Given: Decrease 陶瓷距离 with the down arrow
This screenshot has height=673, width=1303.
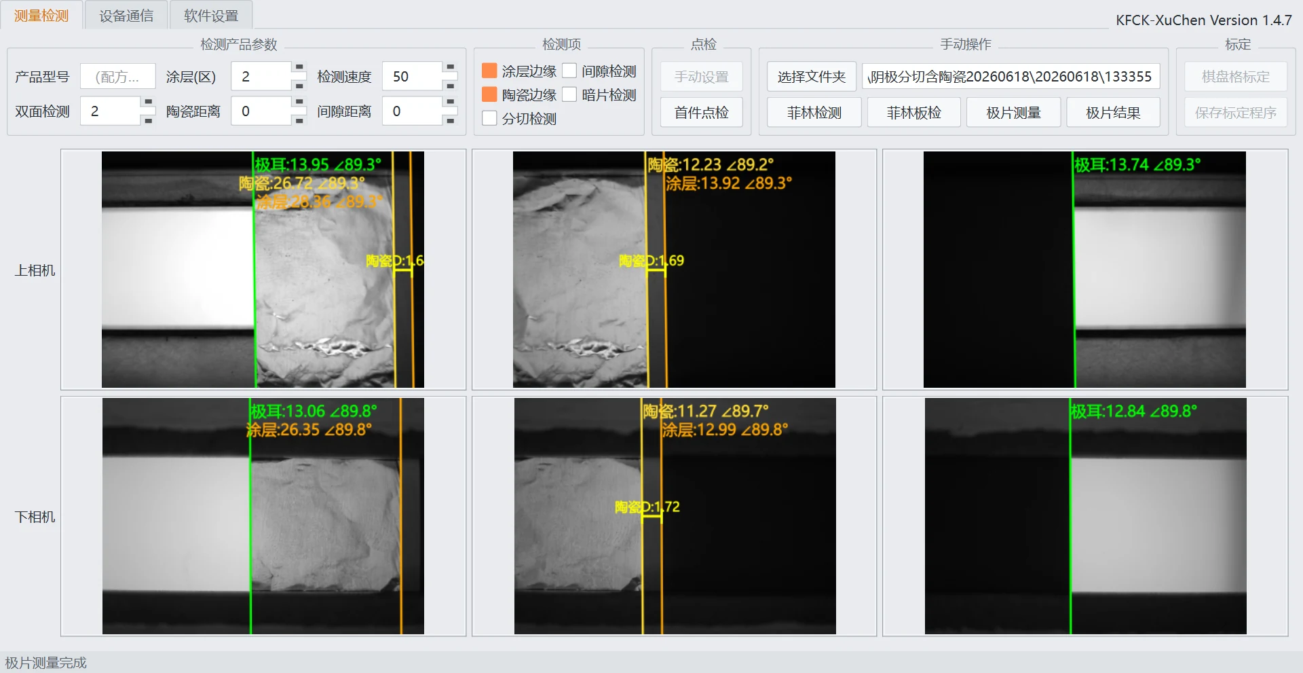Looking at the screenshot, I should (299, 120).
